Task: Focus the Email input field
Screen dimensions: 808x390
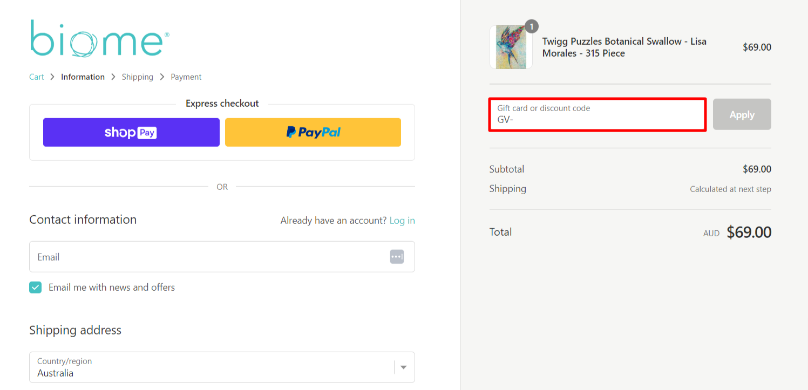Action: pyautogui.click(x=211, y=257)
